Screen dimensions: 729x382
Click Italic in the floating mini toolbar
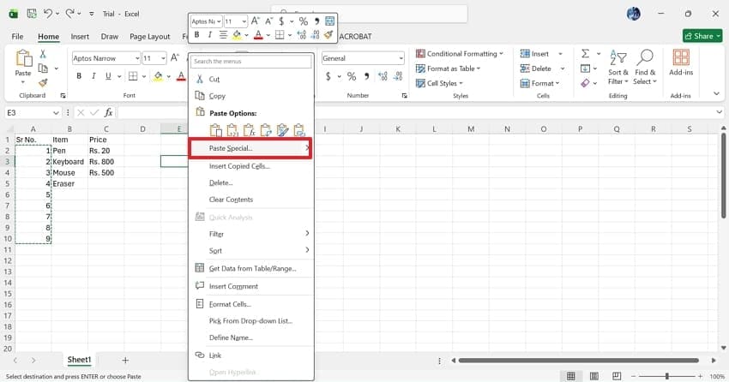[209, 35]
